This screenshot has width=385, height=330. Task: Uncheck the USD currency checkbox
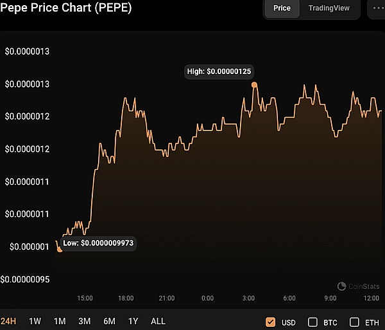pos(270,322)
